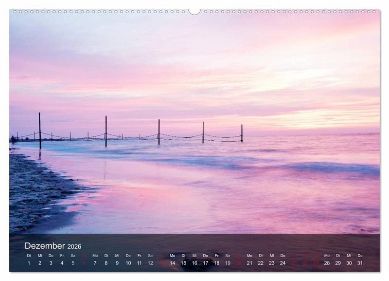The image size is (389, 281).
Task: Choose date 10 in the calendar
Action: click(x=128, y=263)
